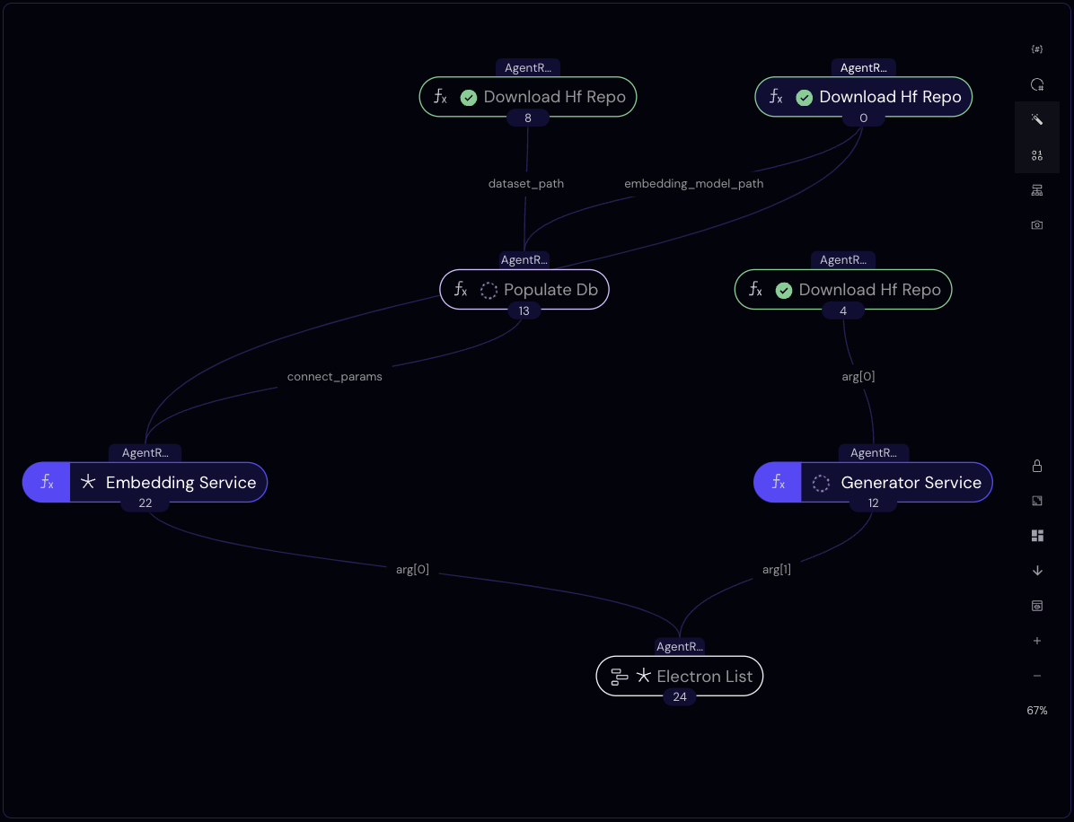Viewport: 1074px width, 822px height.
Task: Click the hierarchy tree layout icon
Action: (1036, 190)
